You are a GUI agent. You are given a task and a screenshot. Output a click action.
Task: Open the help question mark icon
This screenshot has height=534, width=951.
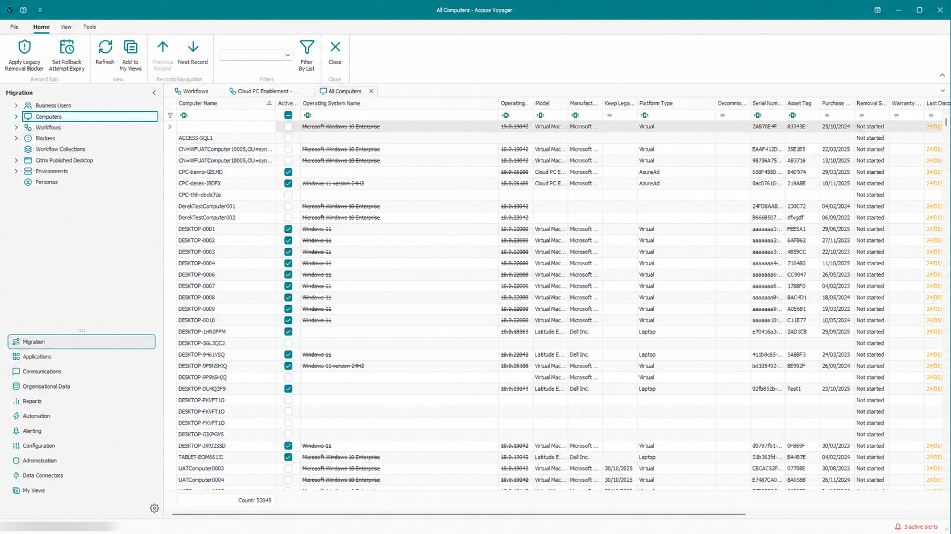[x=23, y=10]
